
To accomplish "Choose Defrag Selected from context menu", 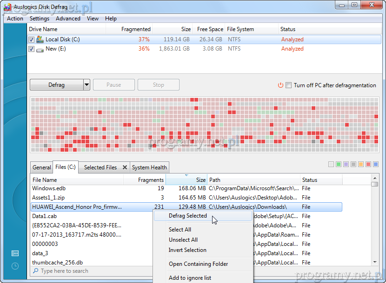I will [x=187, y=216].
